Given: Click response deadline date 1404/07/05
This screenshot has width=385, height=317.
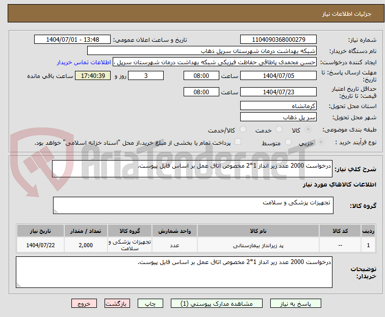Looking at the screenshot, I should (x=278, y=75).
